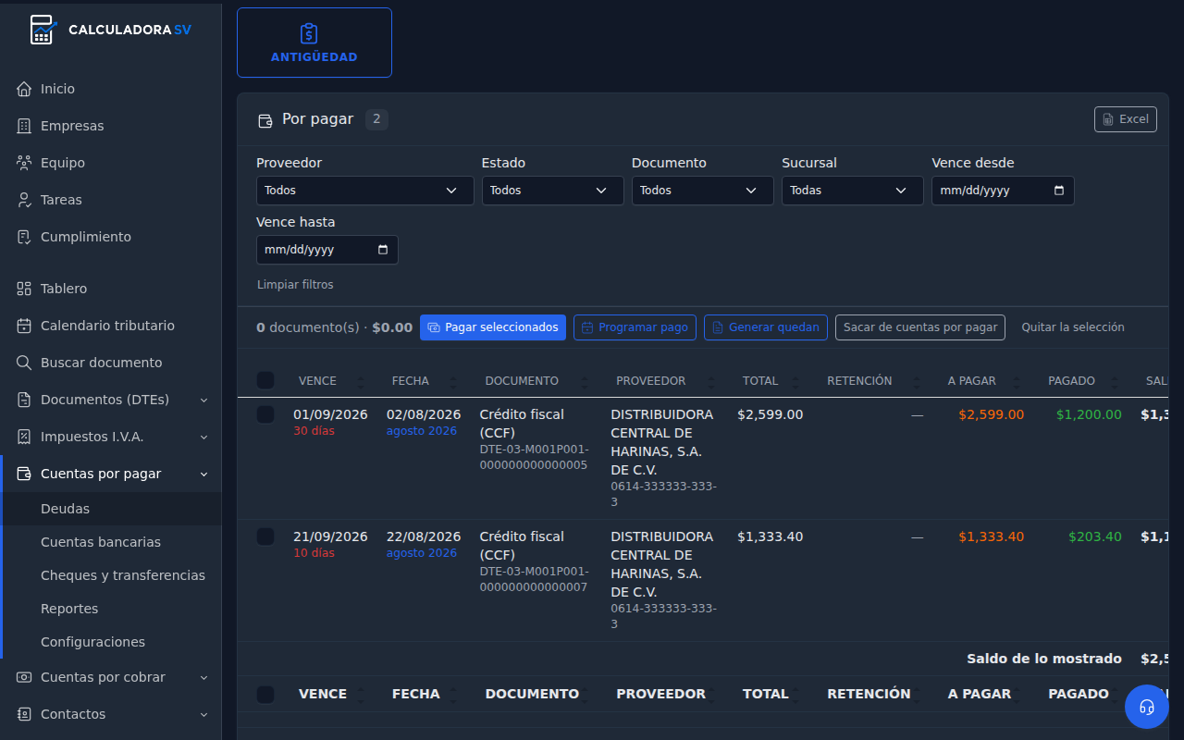Screen dimensions: 1184x740
Task: Click the Limpiar filtros link
Action: click(x=295, y=285)
